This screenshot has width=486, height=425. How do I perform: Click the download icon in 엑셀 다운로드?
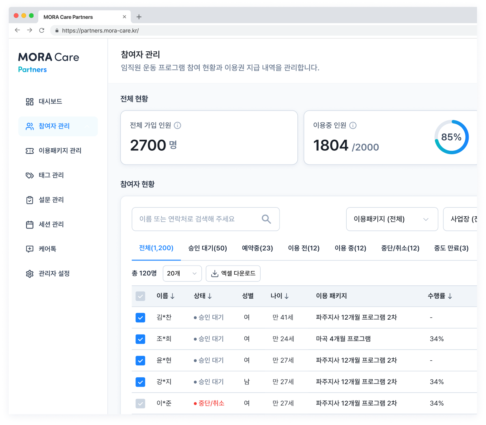pyautogui.click(x=215, y=273)
